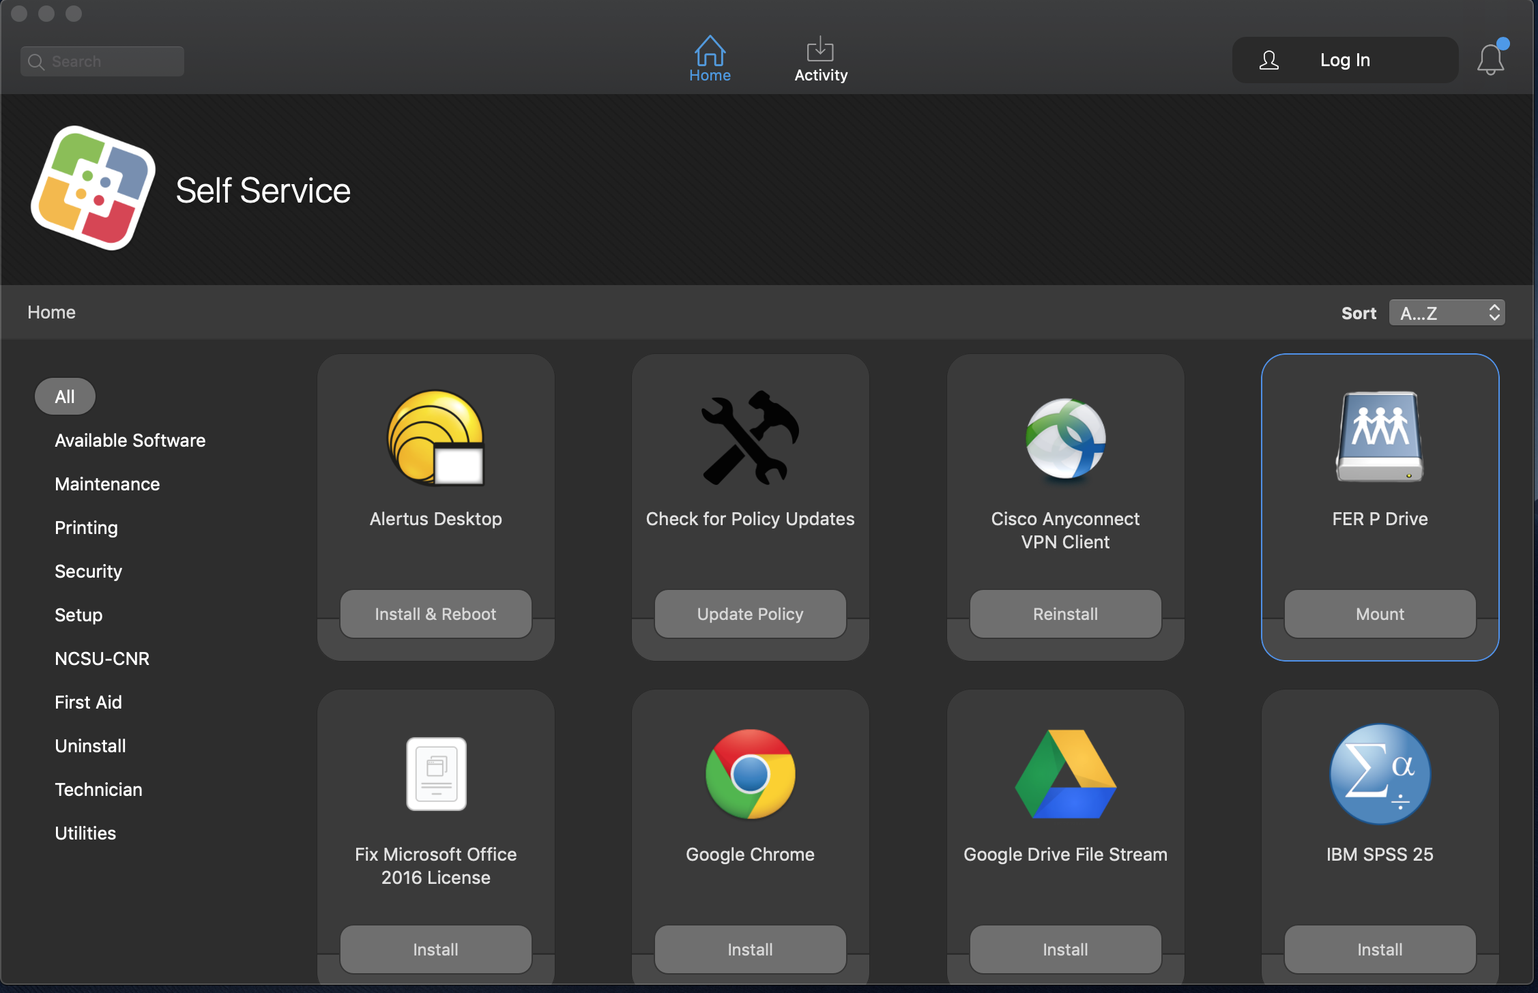Click the Fix Microsoft Office 2016 License icon
Viewport: 1538px width, 993px height.
coord(435,772)
